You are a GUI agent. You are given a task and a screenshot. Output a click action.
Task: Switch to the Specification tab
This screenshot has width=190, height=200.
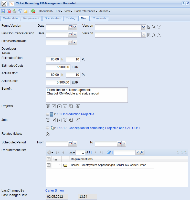pos(52,18)
